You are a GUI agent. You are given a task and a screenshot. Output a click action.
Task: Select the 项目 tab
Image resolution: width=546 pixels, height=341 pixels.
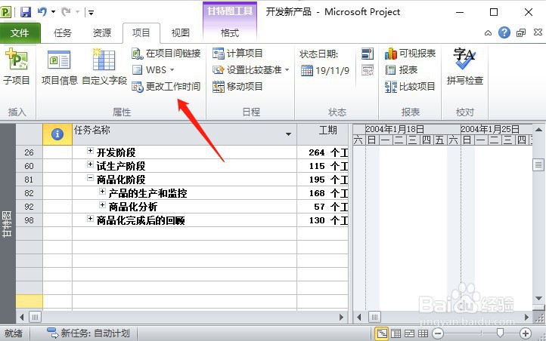pyautogui.click(x=141, y=33)
